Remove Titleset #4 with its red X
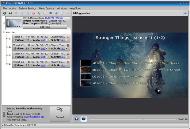 click(x=68, y=62)
